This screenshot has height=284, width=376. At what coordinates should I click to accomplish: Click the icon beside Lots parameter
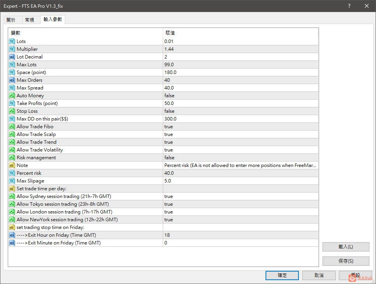tap(12, 41)
